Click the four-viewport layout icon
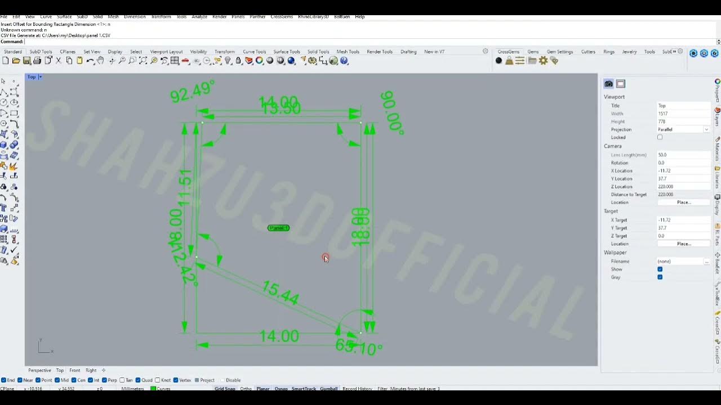This screenshot has height=405, width=721. (175, 61)
